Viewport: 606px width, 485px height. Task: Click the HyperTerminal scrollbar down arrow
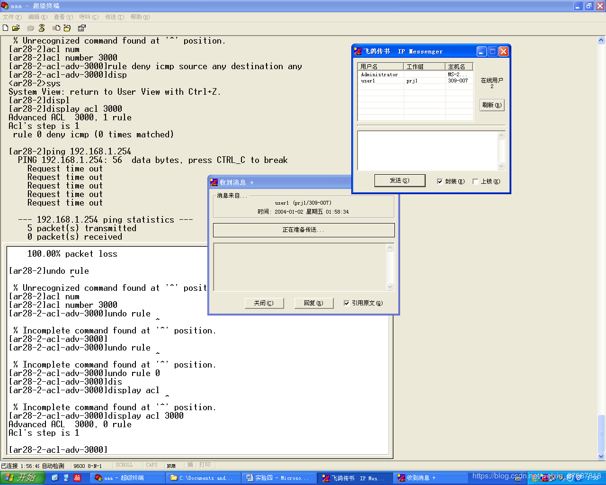(x=602, y=457)
